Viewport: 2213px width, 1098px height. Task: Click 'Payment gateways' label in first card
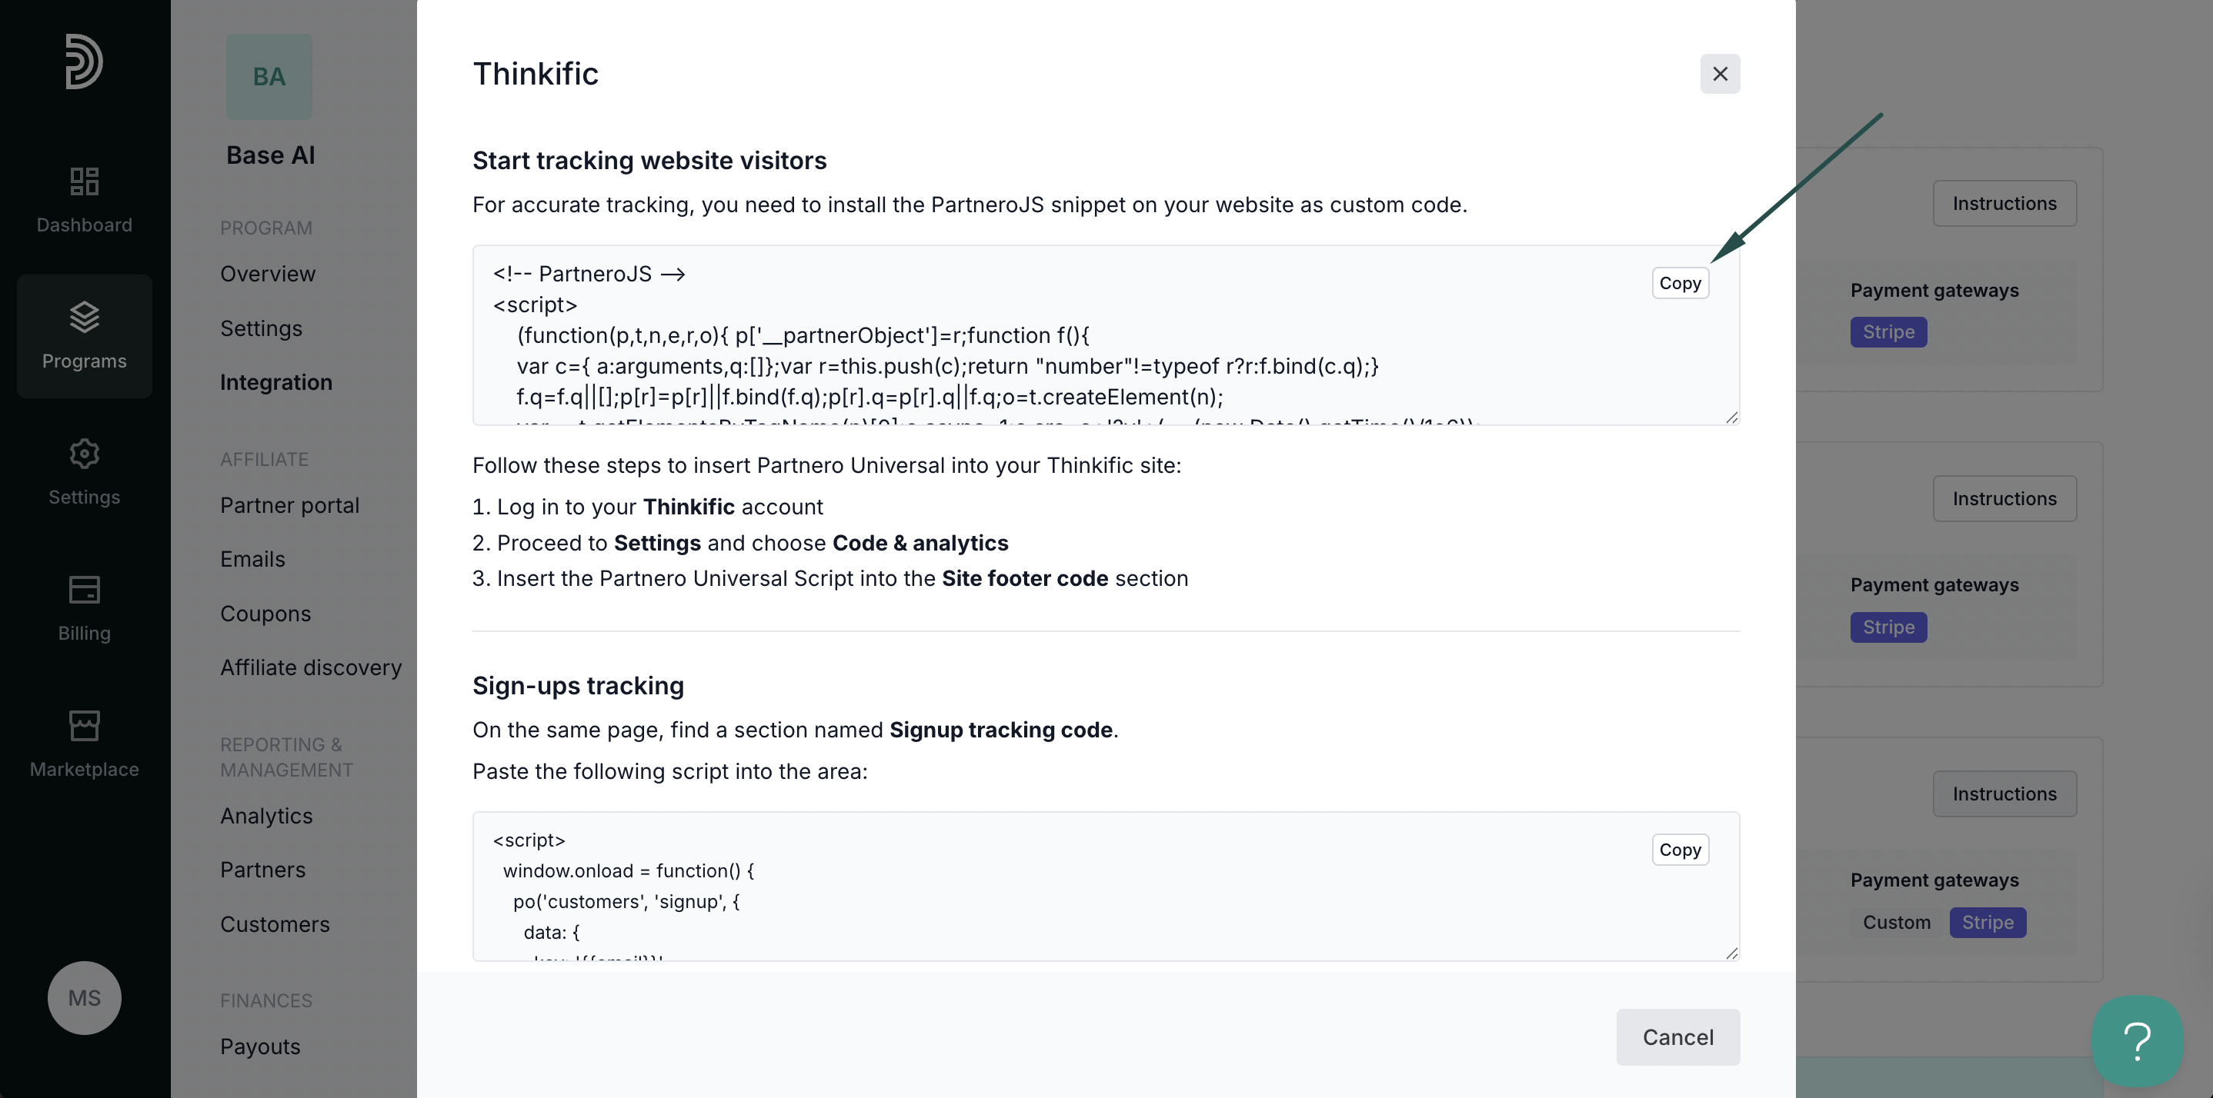click(1934, 291)
